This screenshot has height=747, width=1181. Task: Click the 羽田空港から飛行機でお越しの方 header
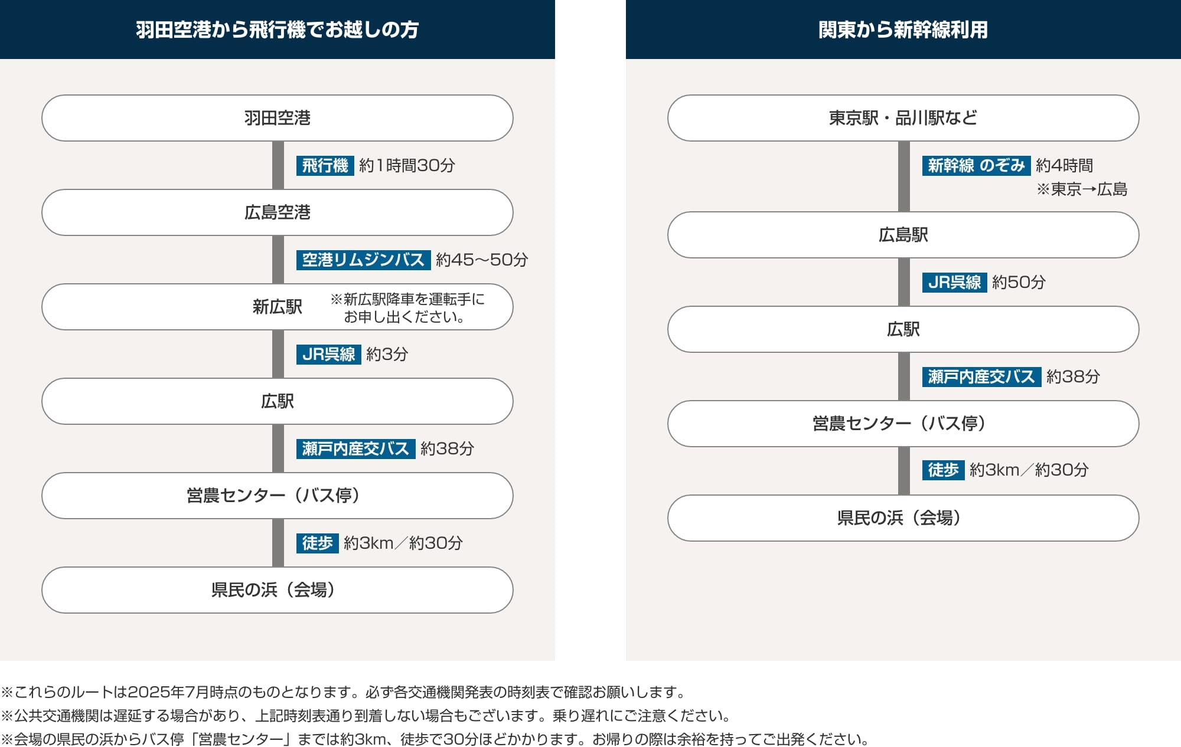coord(277,30)
